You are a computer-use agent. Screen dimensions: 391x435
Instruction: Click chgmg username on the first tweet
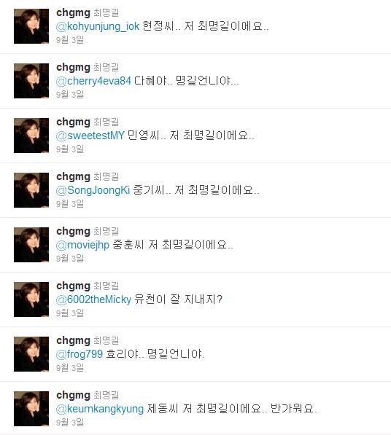point(73,13)
